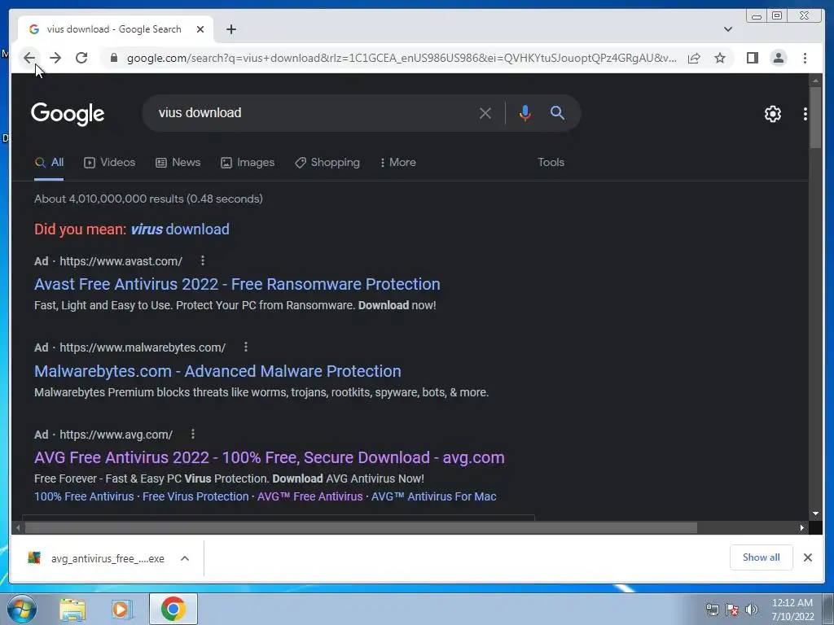Click the Chrome taskbar button
Image resolution: width=834 pixels, height=625 pixels.
[x=173, y=609]
